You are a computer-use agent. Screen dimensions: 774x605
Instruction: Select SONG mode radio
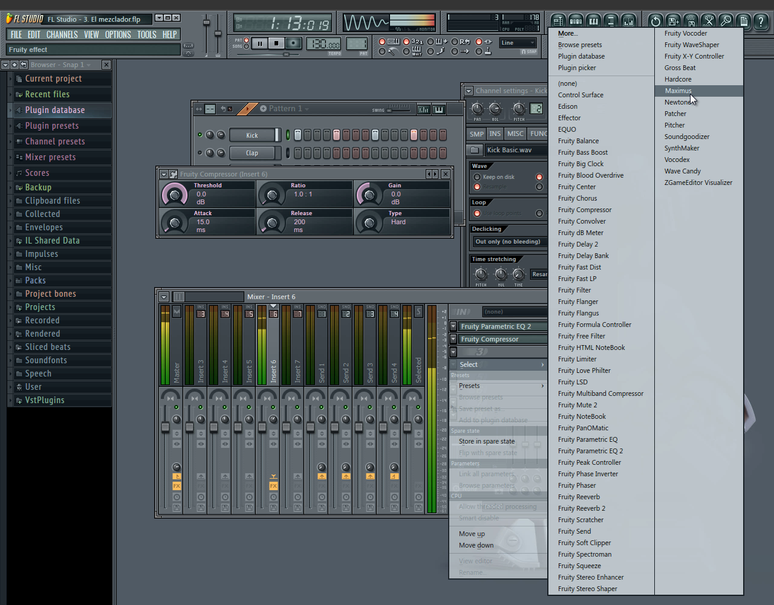click(x=247, y=47)
